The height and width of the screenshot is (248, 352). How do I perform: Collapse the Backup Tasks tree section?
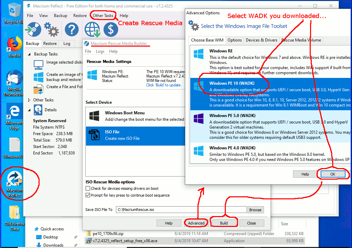point(29,54)
